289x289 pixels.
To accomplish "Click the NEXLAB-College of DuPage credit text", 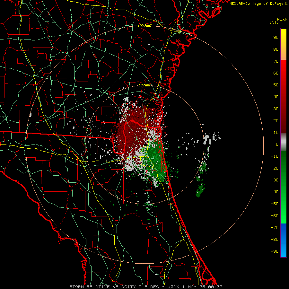I will coord(258,4).
